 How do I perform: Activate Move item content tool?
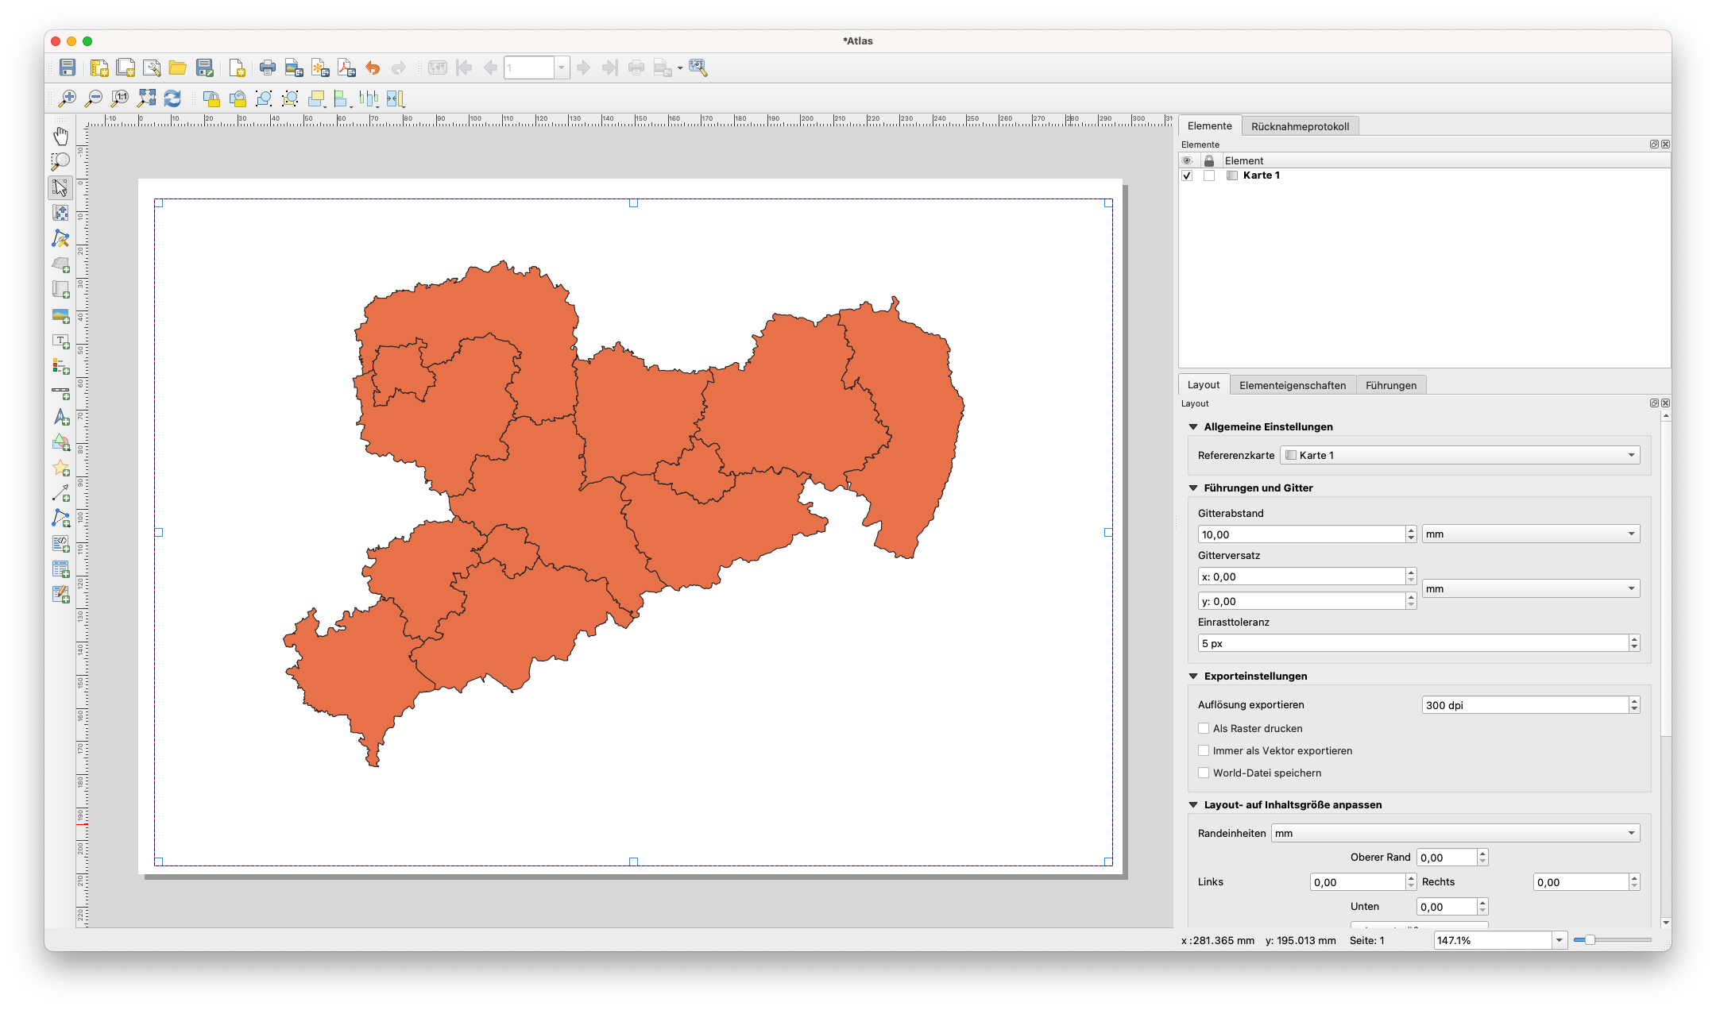coord(60,213)
